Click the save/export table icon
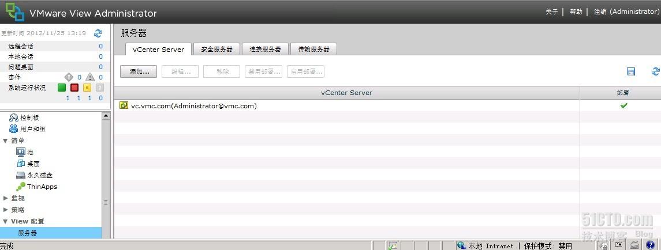This screenshot has width=661, height=250. (631, 71)
